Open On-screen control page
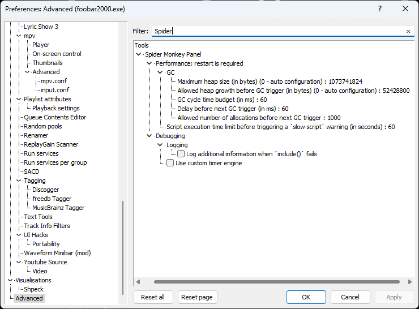 (x=57, y=54)
